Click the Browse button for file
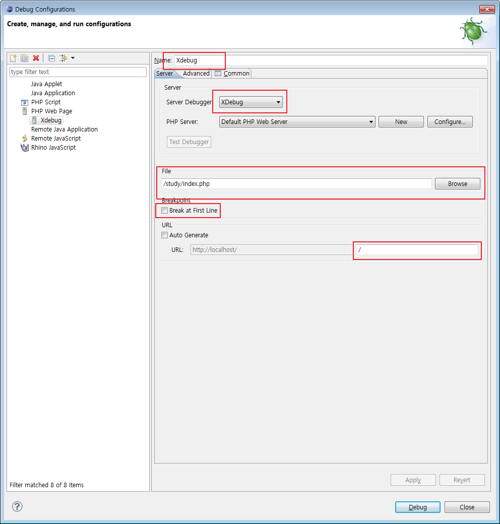The height and width of the screenshot is (524, 500). [x=457, y=184]
